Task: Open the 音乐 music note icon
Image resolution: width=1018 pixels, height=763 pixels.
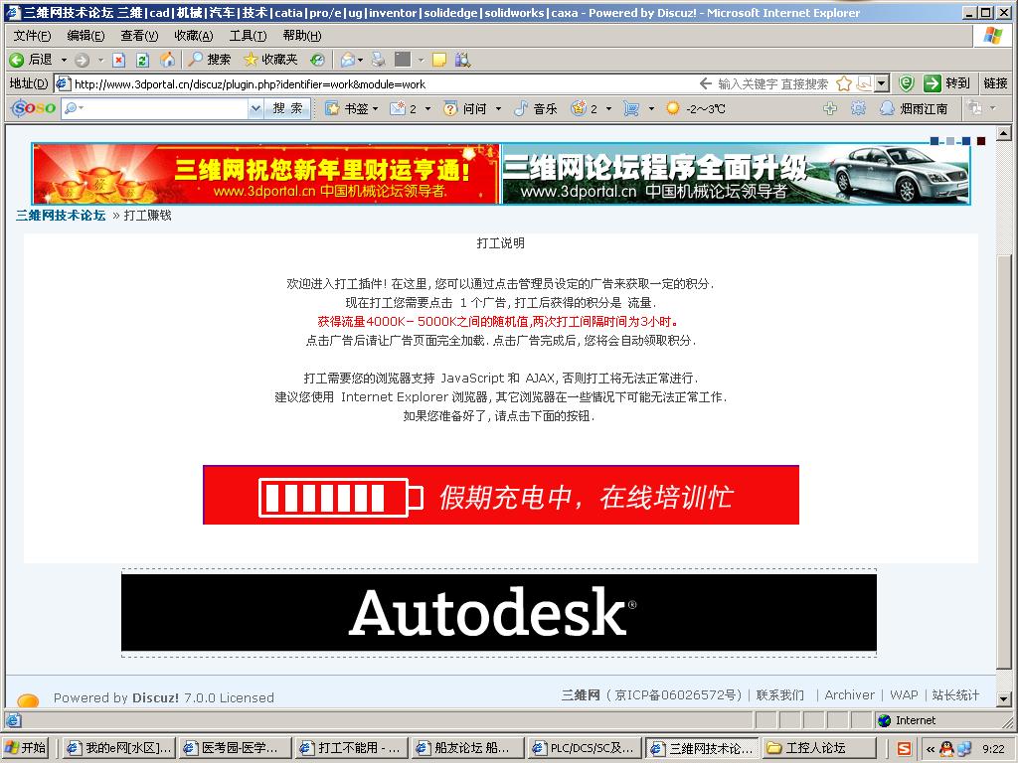Action: (521, 108)
